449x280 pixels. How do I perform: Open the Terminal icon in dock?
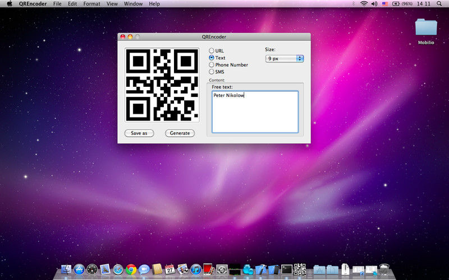point(287,269)
